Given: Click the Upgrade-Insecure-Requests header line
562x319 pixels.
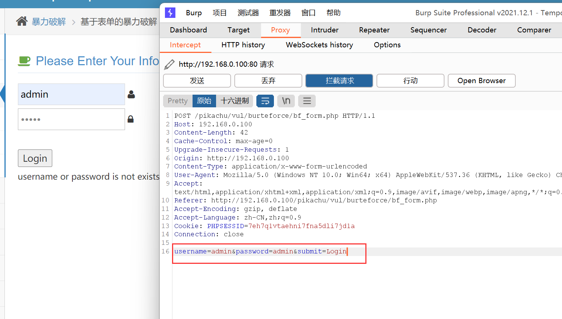Looking at the screenshot, I should coord(232,150).
